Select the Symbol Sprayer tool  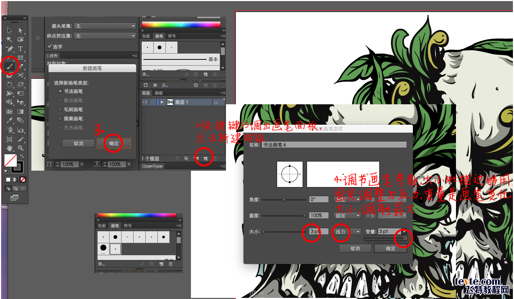tap(9, 130)
